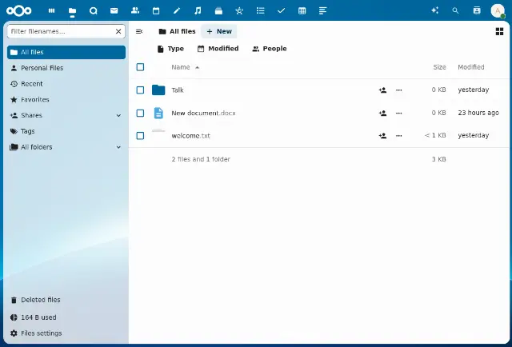Open Deleted files

coord(66,300)
